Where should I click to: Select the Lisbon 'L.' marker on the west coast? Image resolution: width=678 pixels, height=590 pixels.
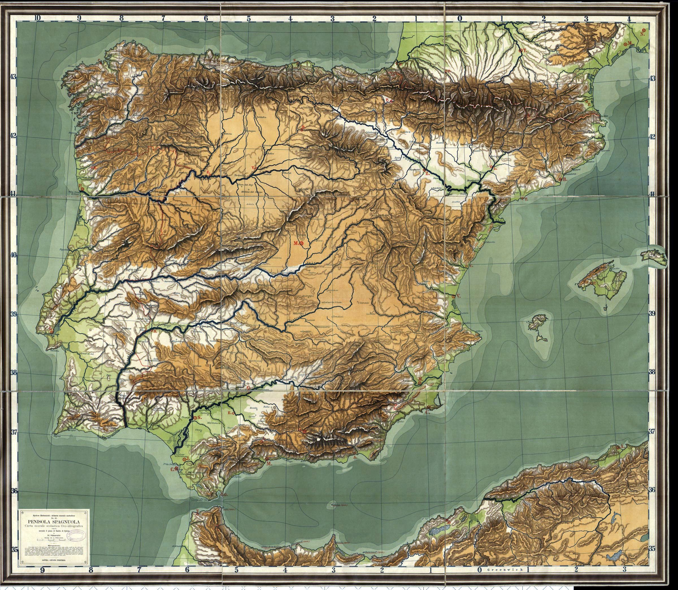51,332
